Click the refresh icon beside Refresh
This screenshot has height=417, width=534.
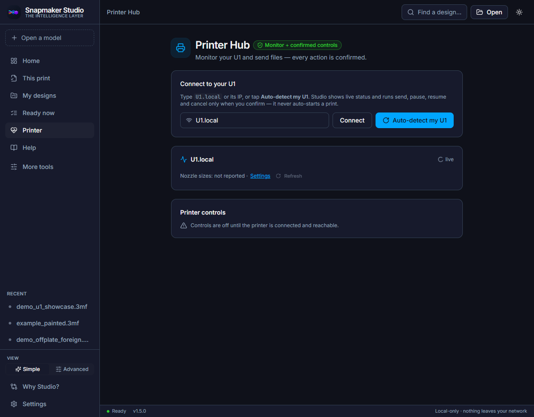(x=278, y=176)
